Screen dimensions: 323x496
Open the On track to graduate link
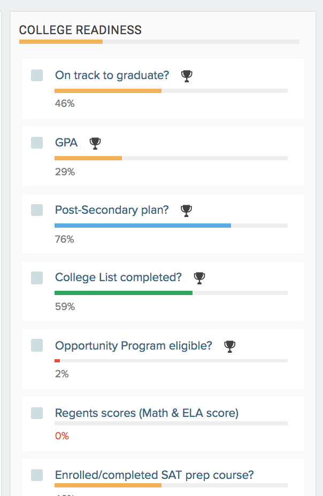click(x=112, y=75)
